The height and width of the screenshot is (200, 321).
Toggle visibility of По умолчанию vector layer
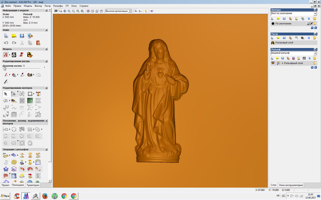(315, 23)
